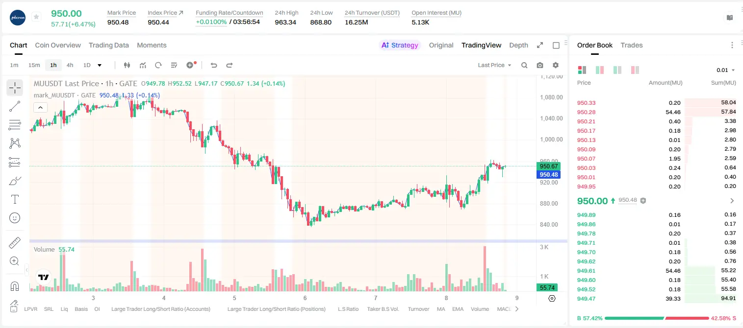Open chart settings gear icon
The width and height of the screenshot is (743, 328).
tap(556, 65)
